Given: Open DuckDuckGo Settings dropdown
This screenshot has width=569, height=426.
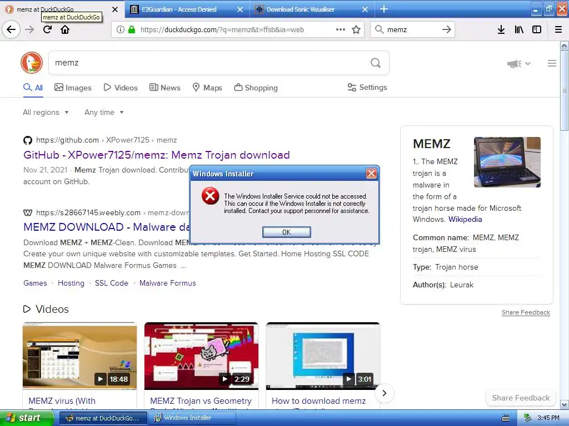Looking at the screenshot, I should point(367,87).
